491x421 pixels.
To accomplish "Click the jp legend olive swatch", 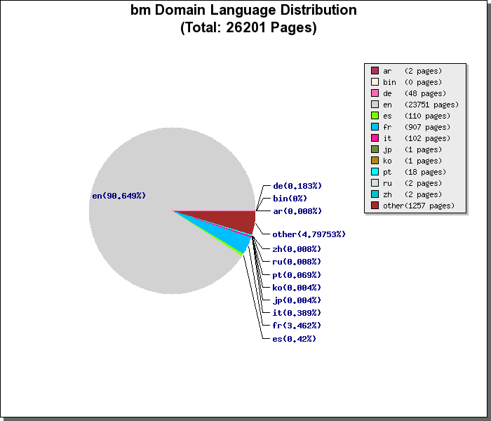I will (375, 149).
